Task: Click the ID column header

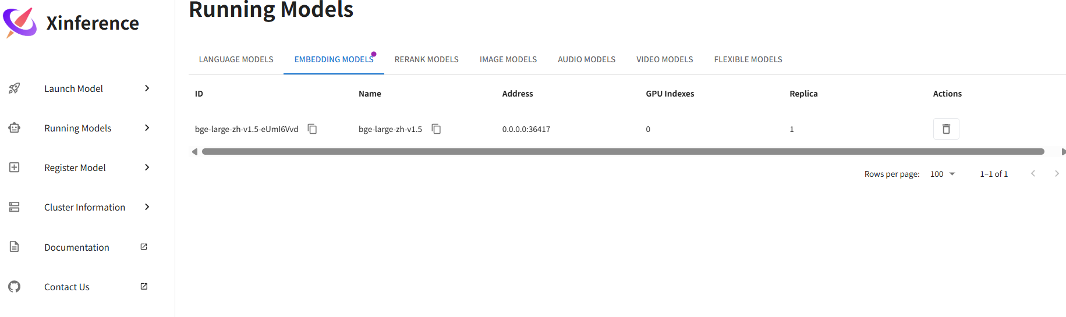Action: coord(199,94)
